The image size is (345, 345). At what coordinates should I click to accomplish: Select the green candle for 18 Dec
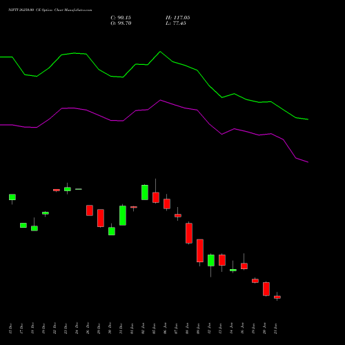[x=34, y=228]
